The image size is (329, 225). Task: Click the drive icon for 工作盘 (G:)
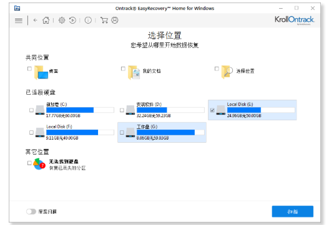point(130,132)
